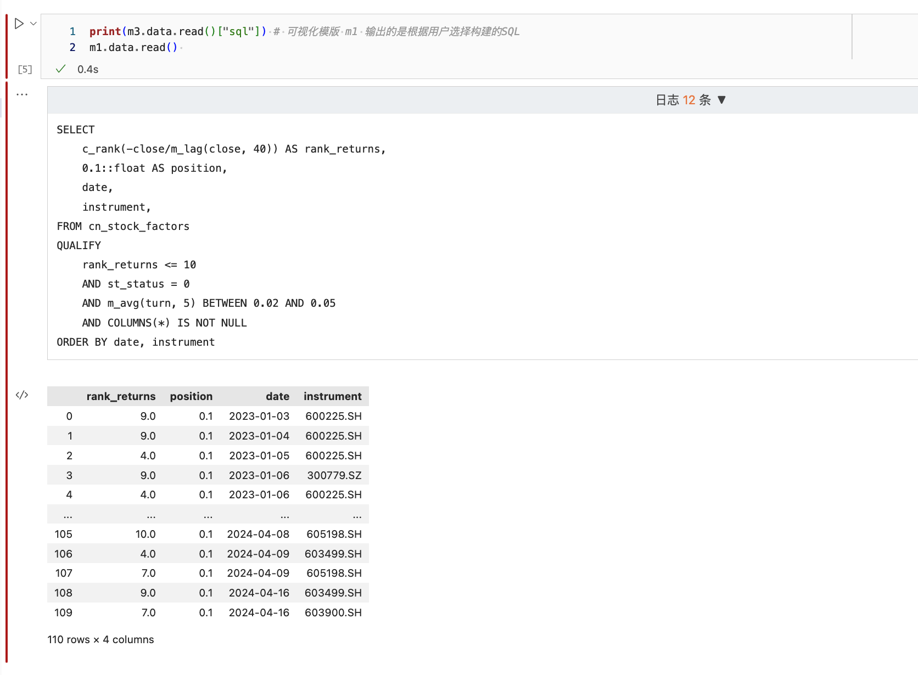Click the execution count [5] label
Image resolution: width=918 pixels, height=675 pixels.
[x=25, y=69]
